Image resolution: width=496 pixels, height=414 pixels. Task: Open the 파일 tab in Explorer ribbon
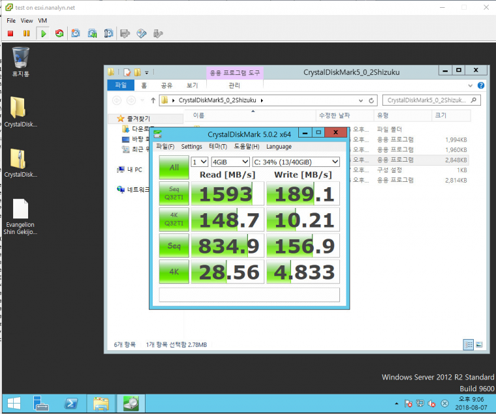pos(121,85)
